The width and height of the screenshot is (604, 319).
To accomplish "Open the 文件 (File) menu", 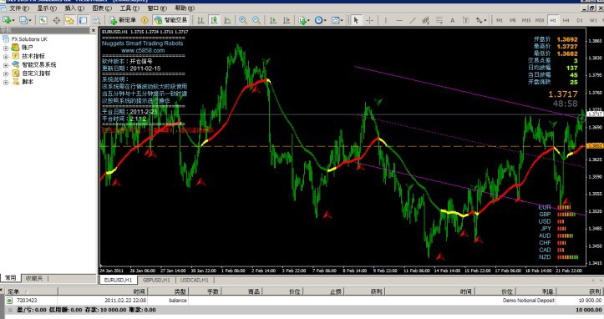I will point(19,8).
